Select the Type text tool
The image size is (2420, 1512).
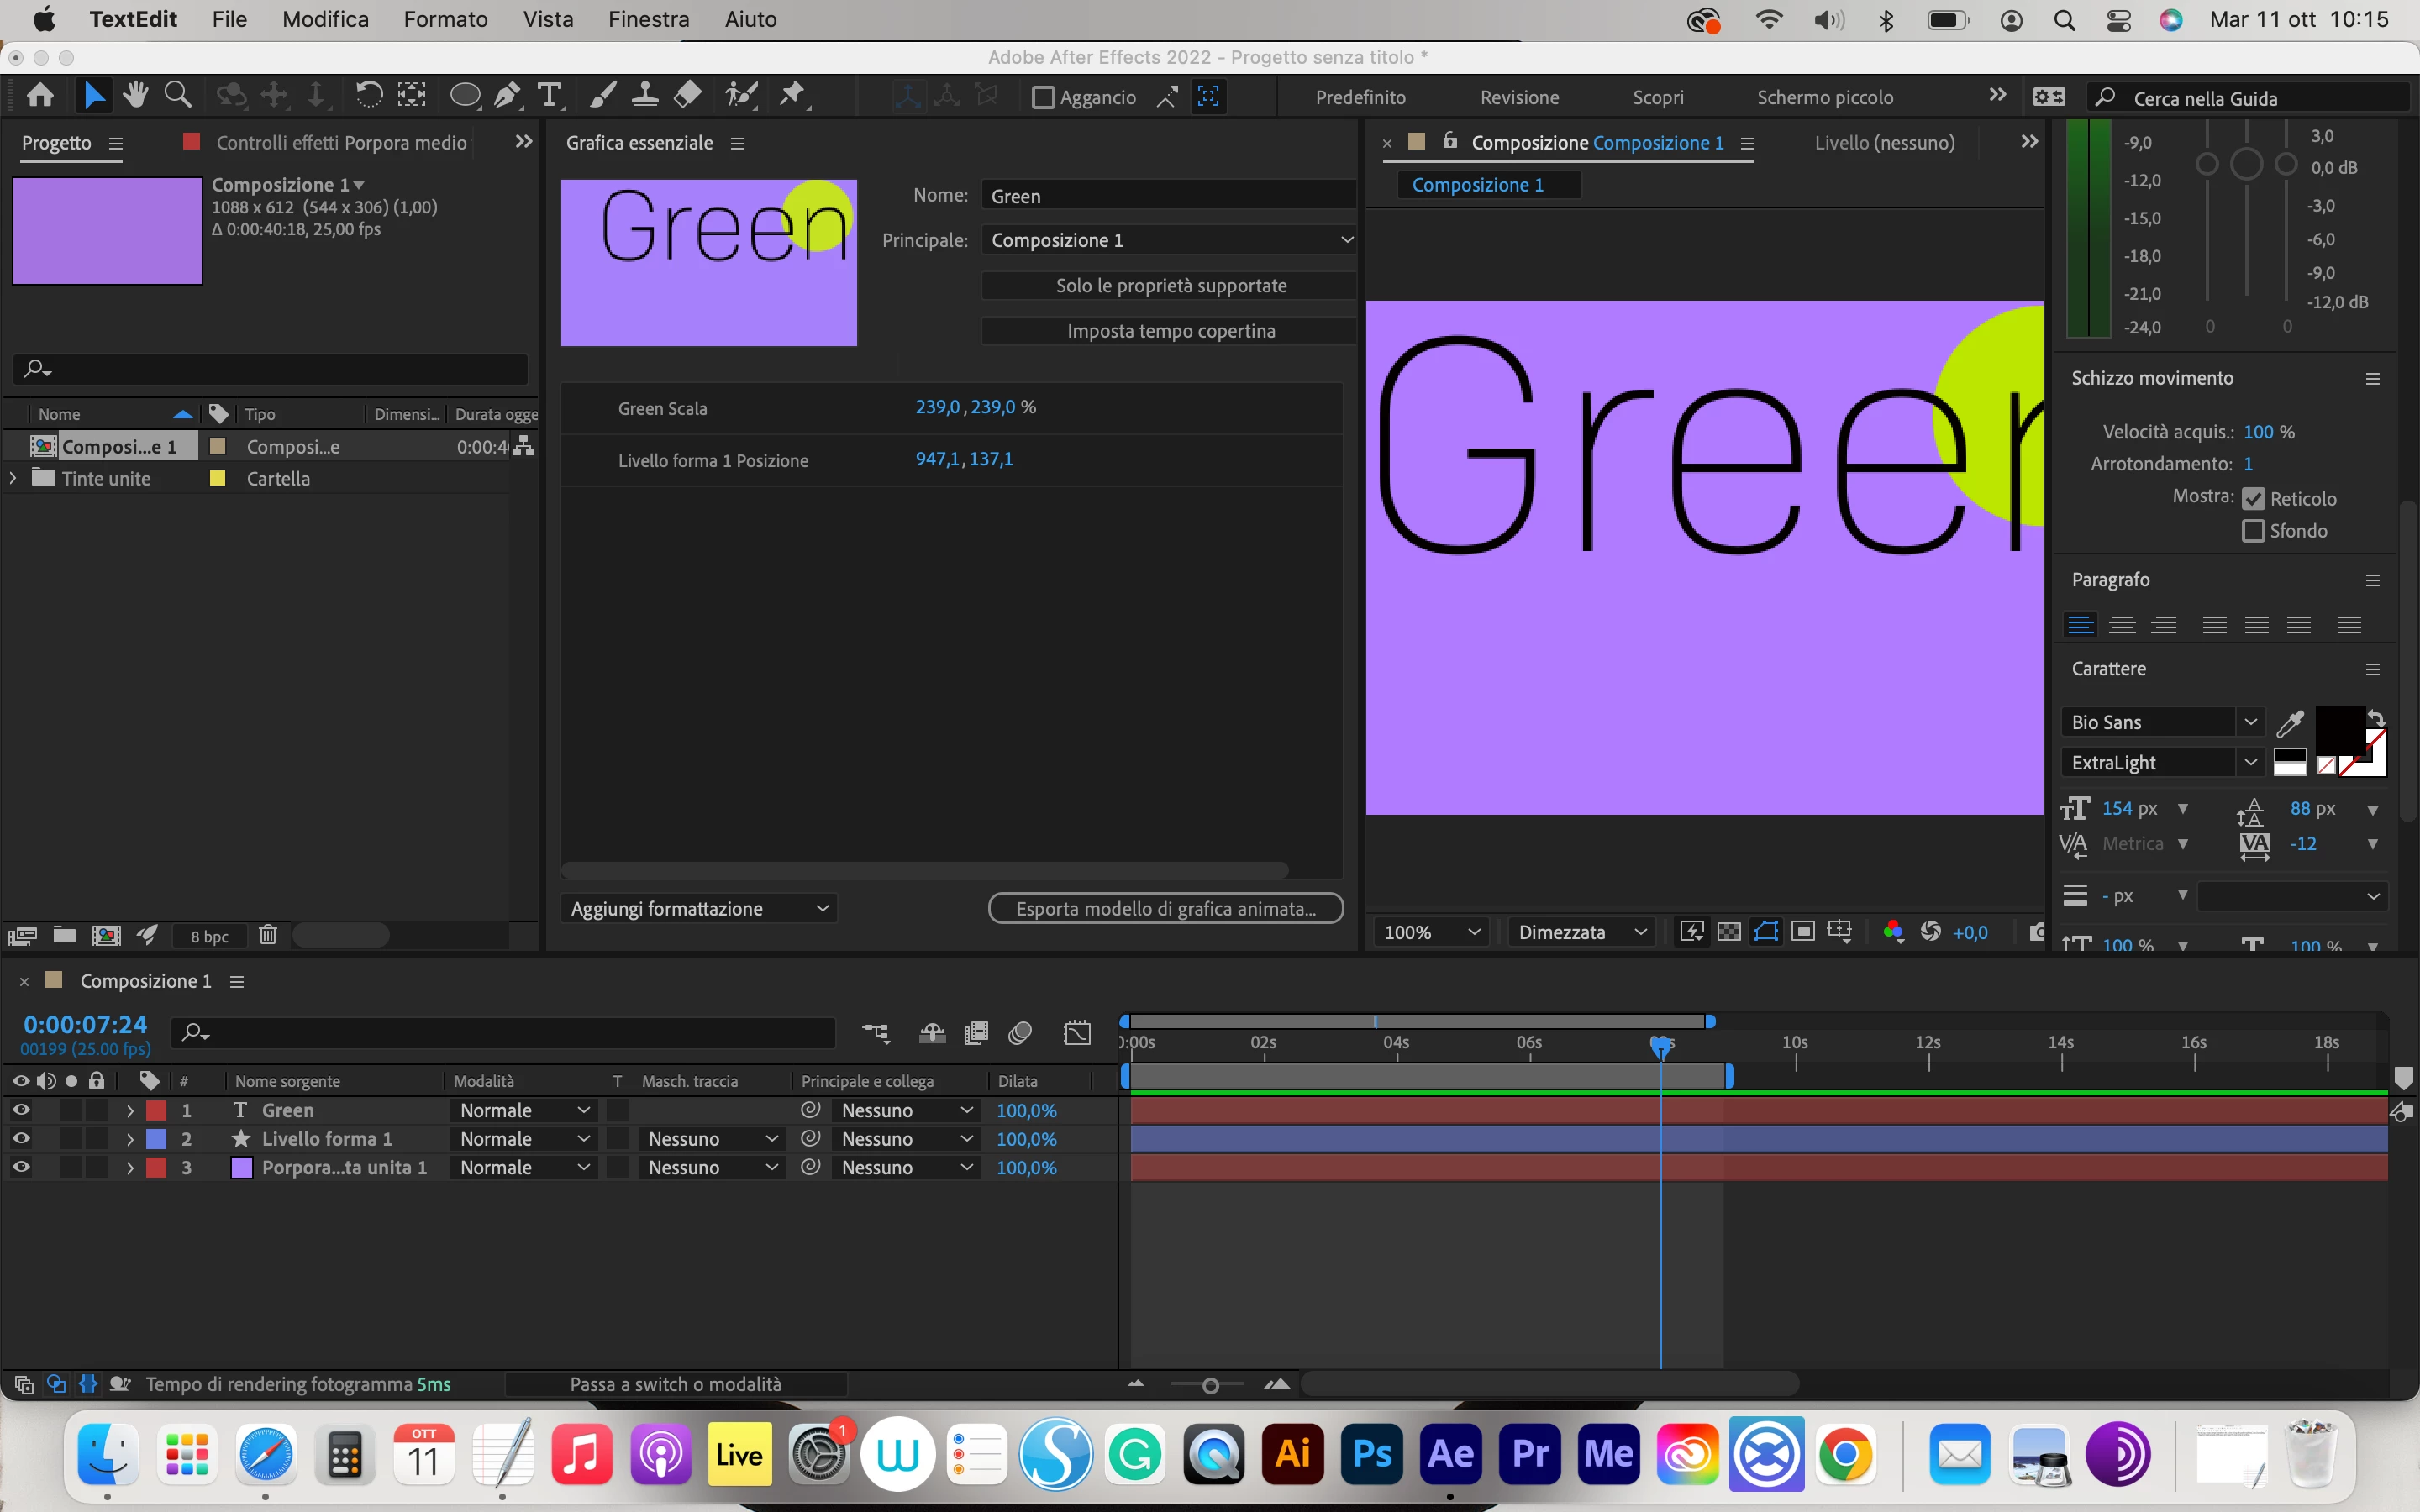tap(549, 96)
